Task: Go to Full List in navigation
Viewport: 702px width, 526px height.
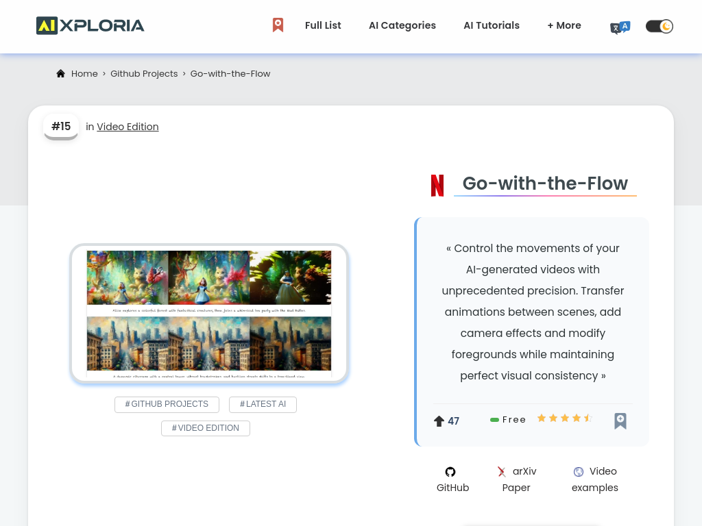Action: 323,25
